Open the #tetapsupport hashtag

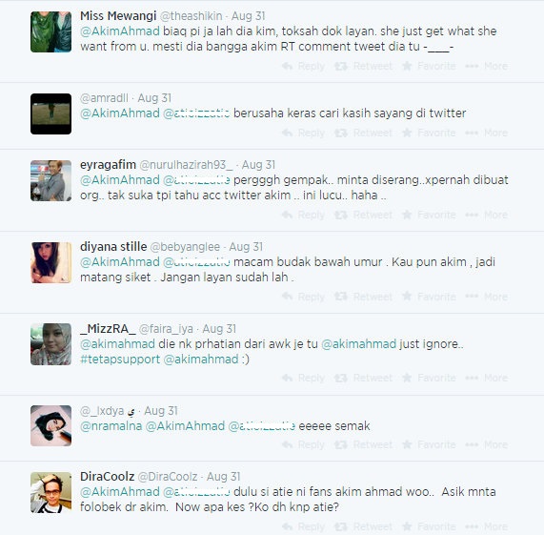coord(120,359)
